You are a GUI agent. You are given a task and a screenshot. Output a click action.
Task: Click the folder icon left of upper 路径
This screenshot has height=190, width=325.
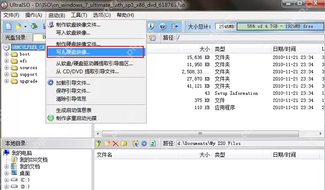153,38
